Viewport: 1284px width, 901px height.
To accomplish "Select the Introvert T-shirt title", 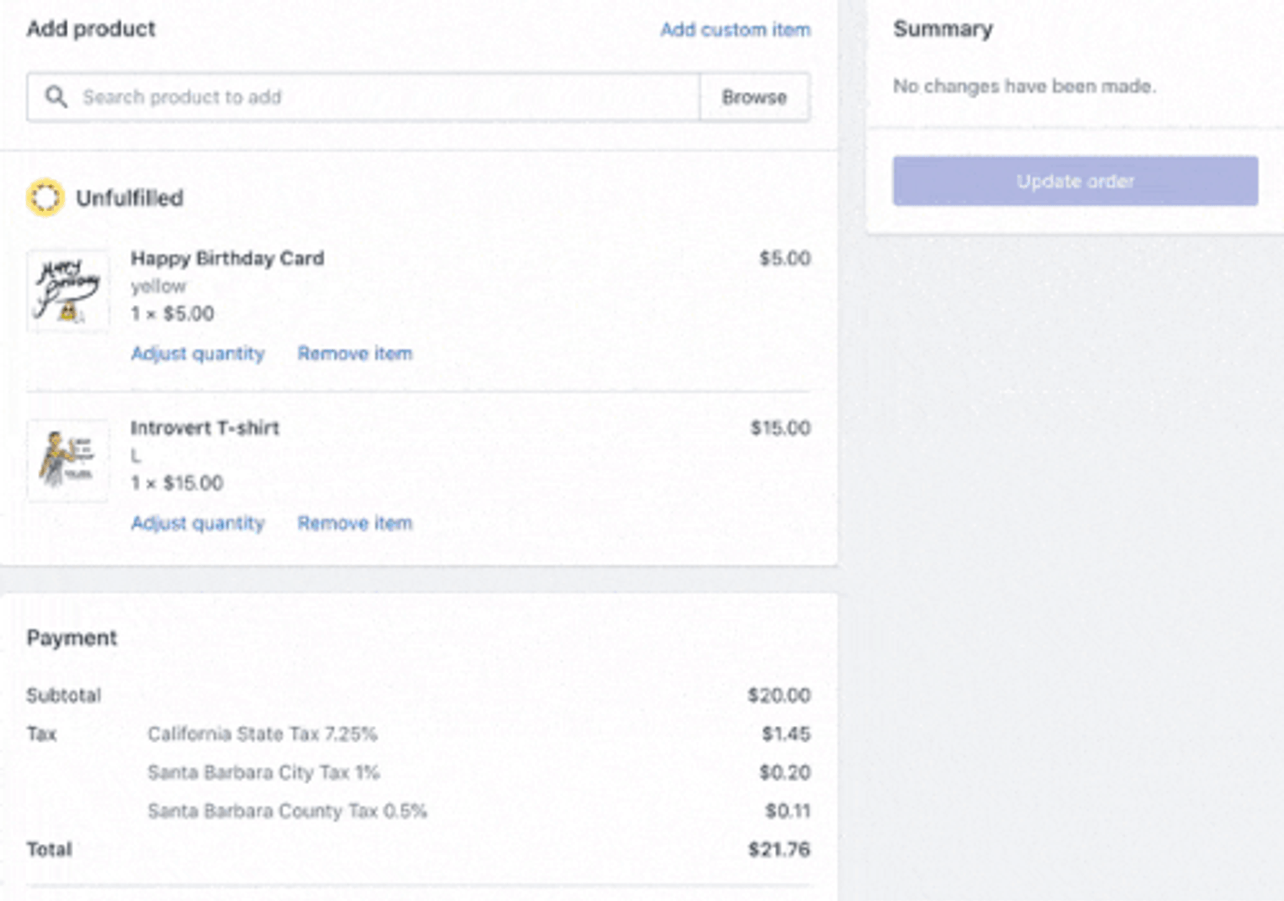I will (x=205, y=428).
